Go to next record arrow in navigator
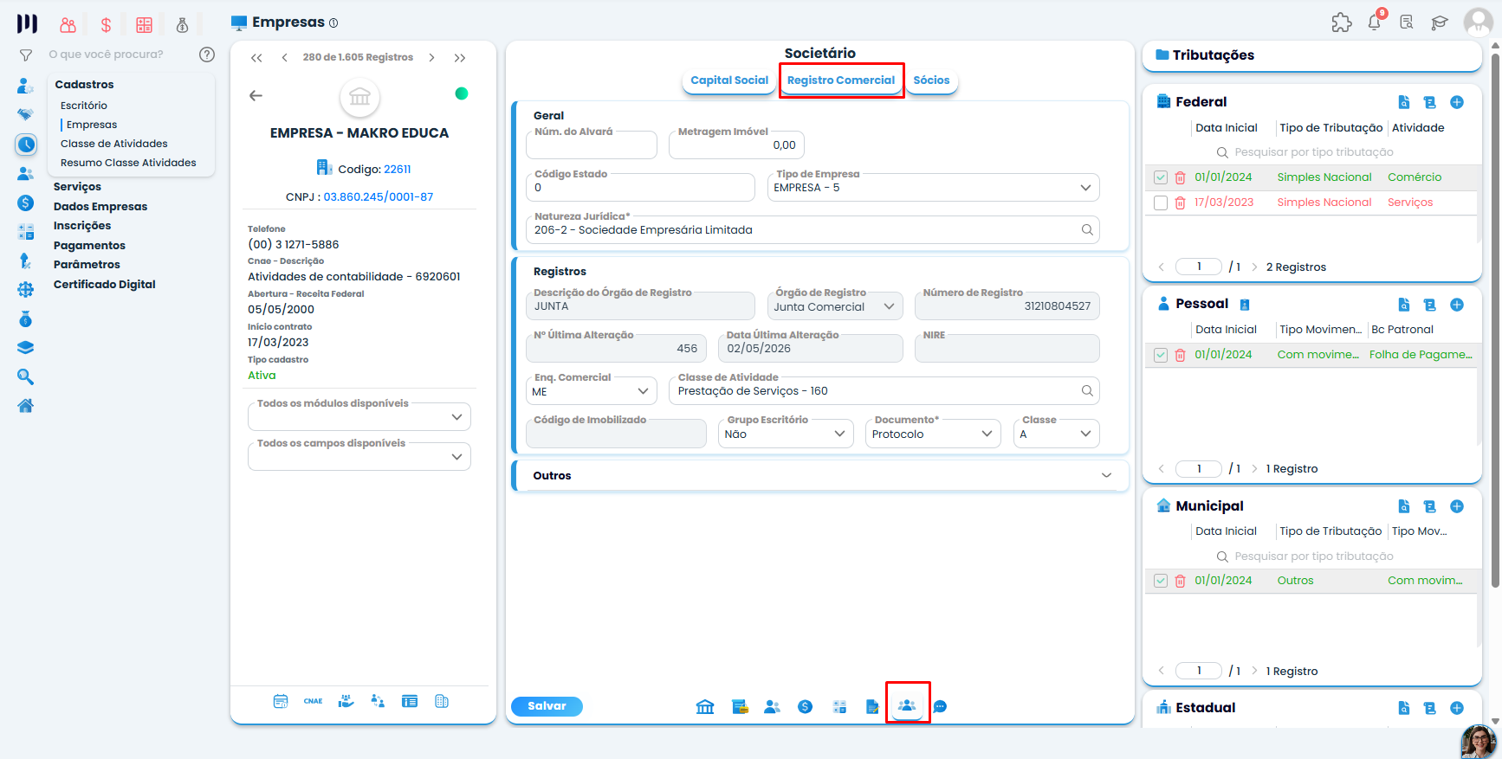 (x=431, y=58)
